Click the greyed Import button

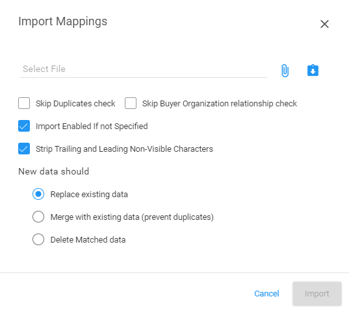click(x=317, y=294)
